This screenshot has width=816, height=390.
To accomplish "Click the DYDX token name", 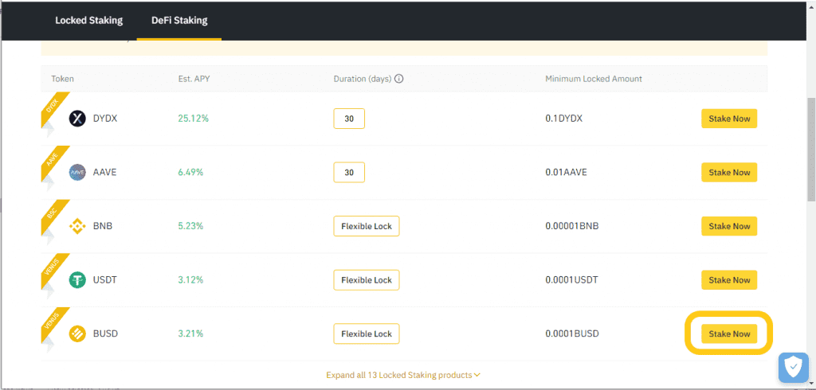I will click(105, 119).
